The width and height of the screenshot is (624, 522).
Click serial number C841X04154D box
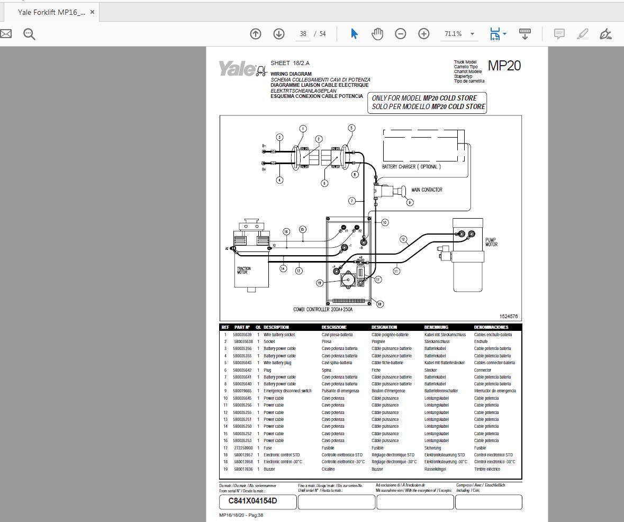(x=257, y=501)
